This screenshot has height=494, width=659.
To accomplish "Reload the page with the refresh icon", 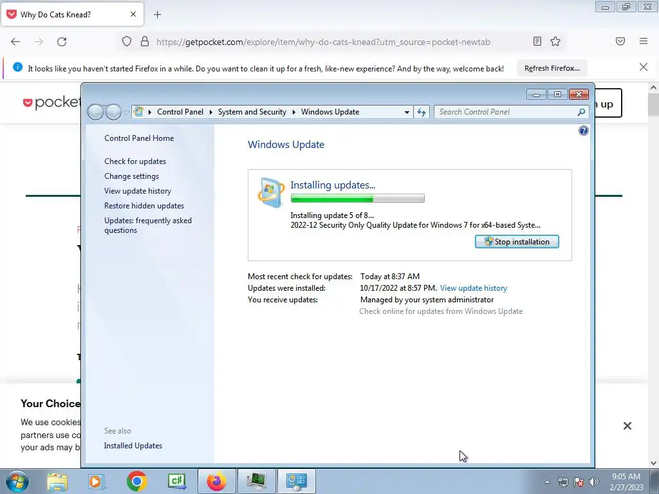I will (x=62, y=42).
